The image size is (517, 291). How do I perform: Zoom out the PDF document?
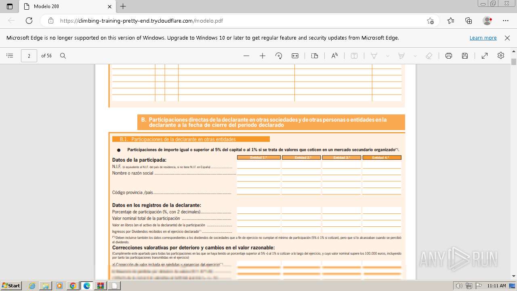click(x=246, y=56)
